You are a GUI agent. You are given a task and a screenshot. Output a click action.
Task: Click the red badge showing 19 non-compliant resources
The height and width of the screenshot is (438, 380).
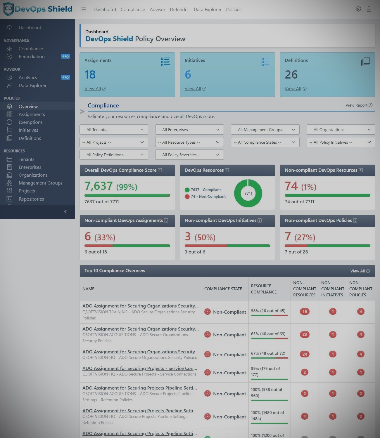pos(305,312)
